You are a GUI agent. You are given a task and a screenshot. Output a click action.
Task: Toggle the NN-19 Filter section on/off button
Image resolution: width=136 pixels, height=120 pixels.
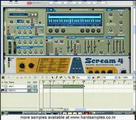coord(67,38)
